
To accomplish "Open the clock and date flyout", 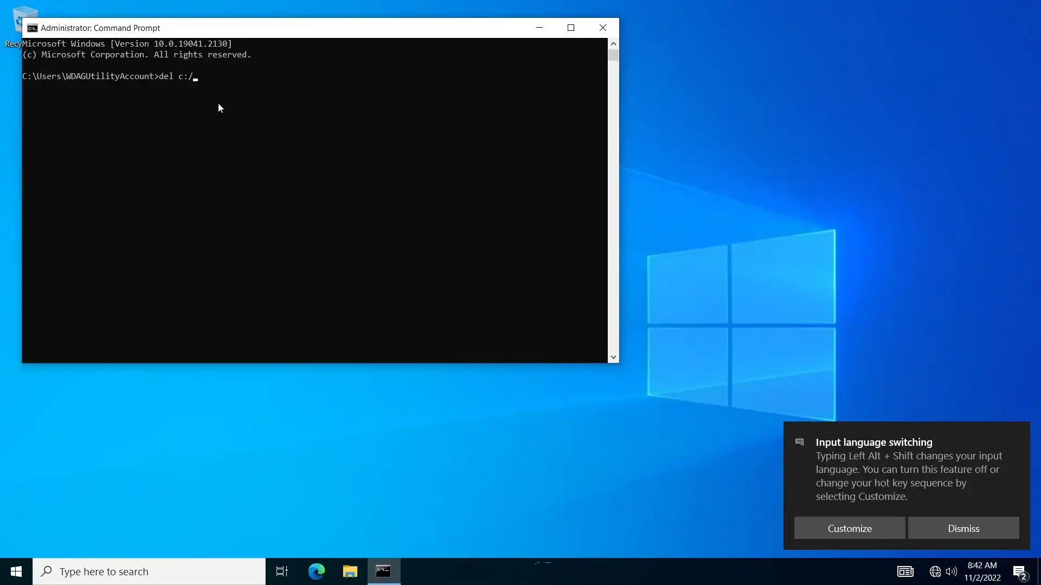I will [982, 571].
